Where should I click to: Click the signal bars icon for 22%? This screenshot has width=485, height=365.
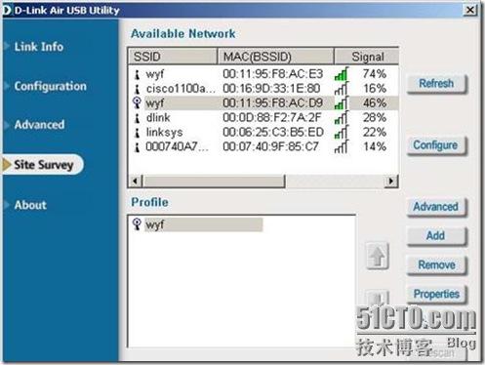(x=342, y=132)
